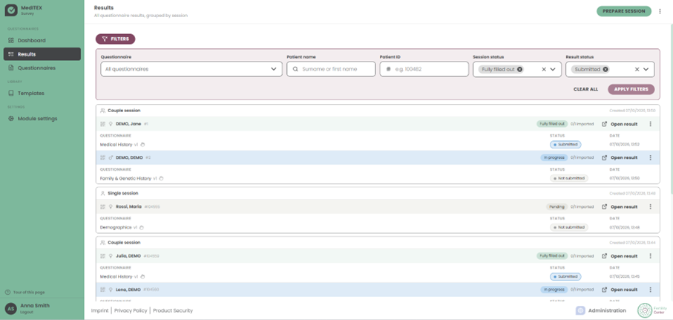Remove the 'Fully filled out' chip from Session status

pos(519,69)
